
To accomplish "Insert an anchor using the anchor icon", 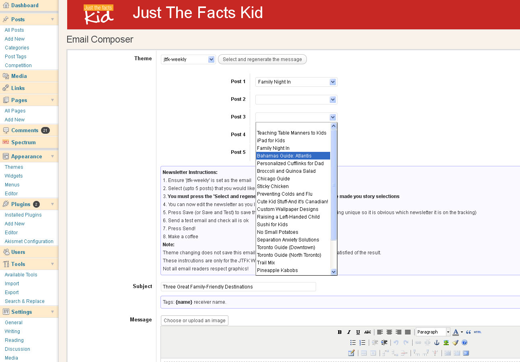I will coord(437,343).
